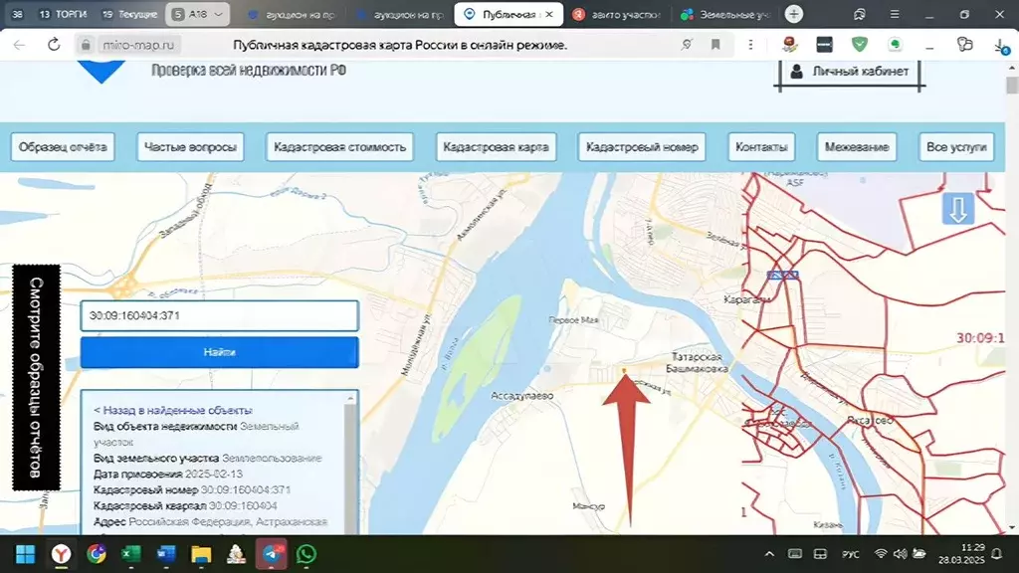
Task: Click the dark card-shaped extension icon
Action: point(825,44)
